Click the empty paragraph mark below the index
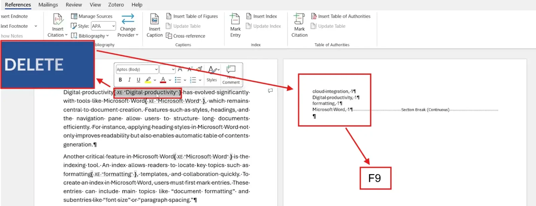Viewport: 536px width, 206px height. coord(314,116)
